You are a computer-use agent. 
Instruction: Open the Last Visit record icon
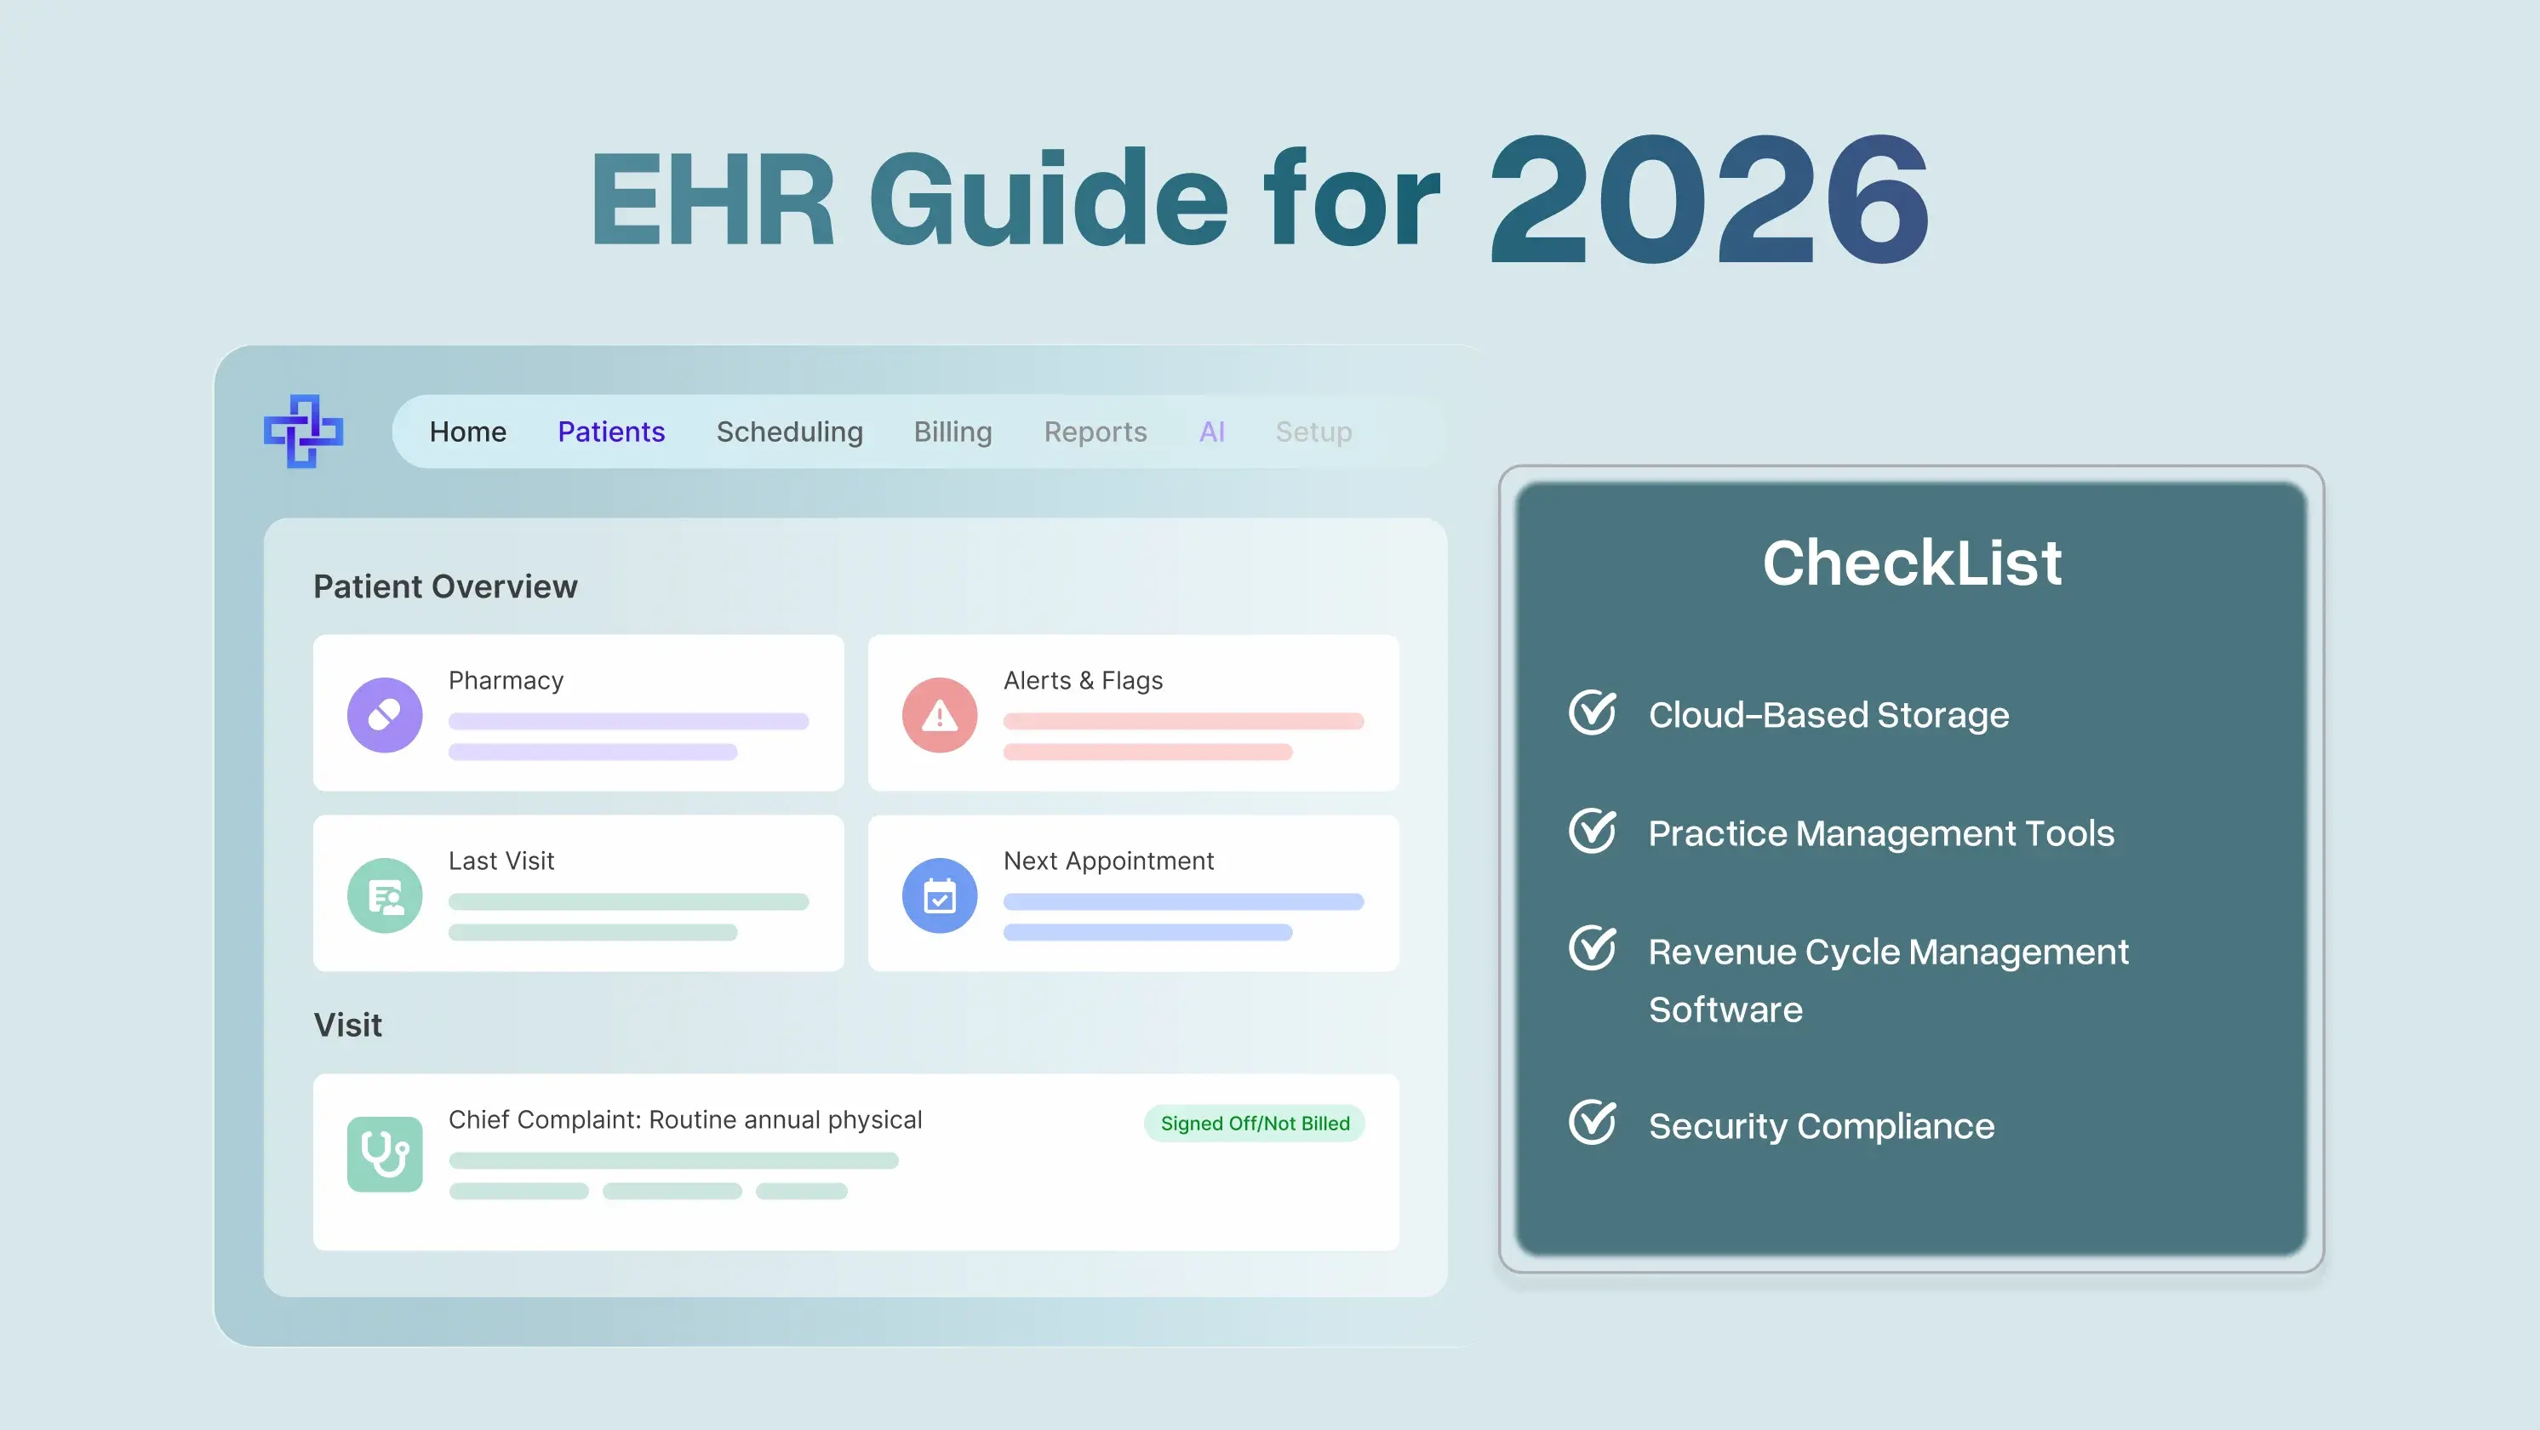pyautogui.click(x=386, y=894)
